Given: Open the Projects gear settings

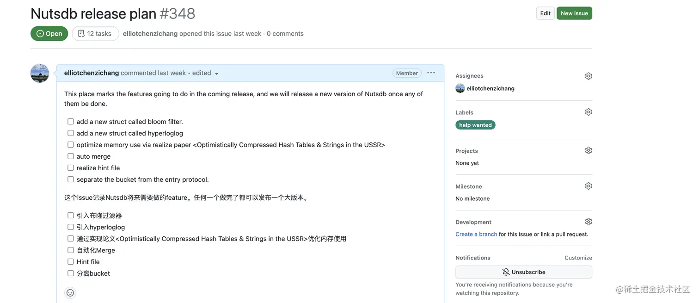Looking at the screenshot, I should (588, 150).
